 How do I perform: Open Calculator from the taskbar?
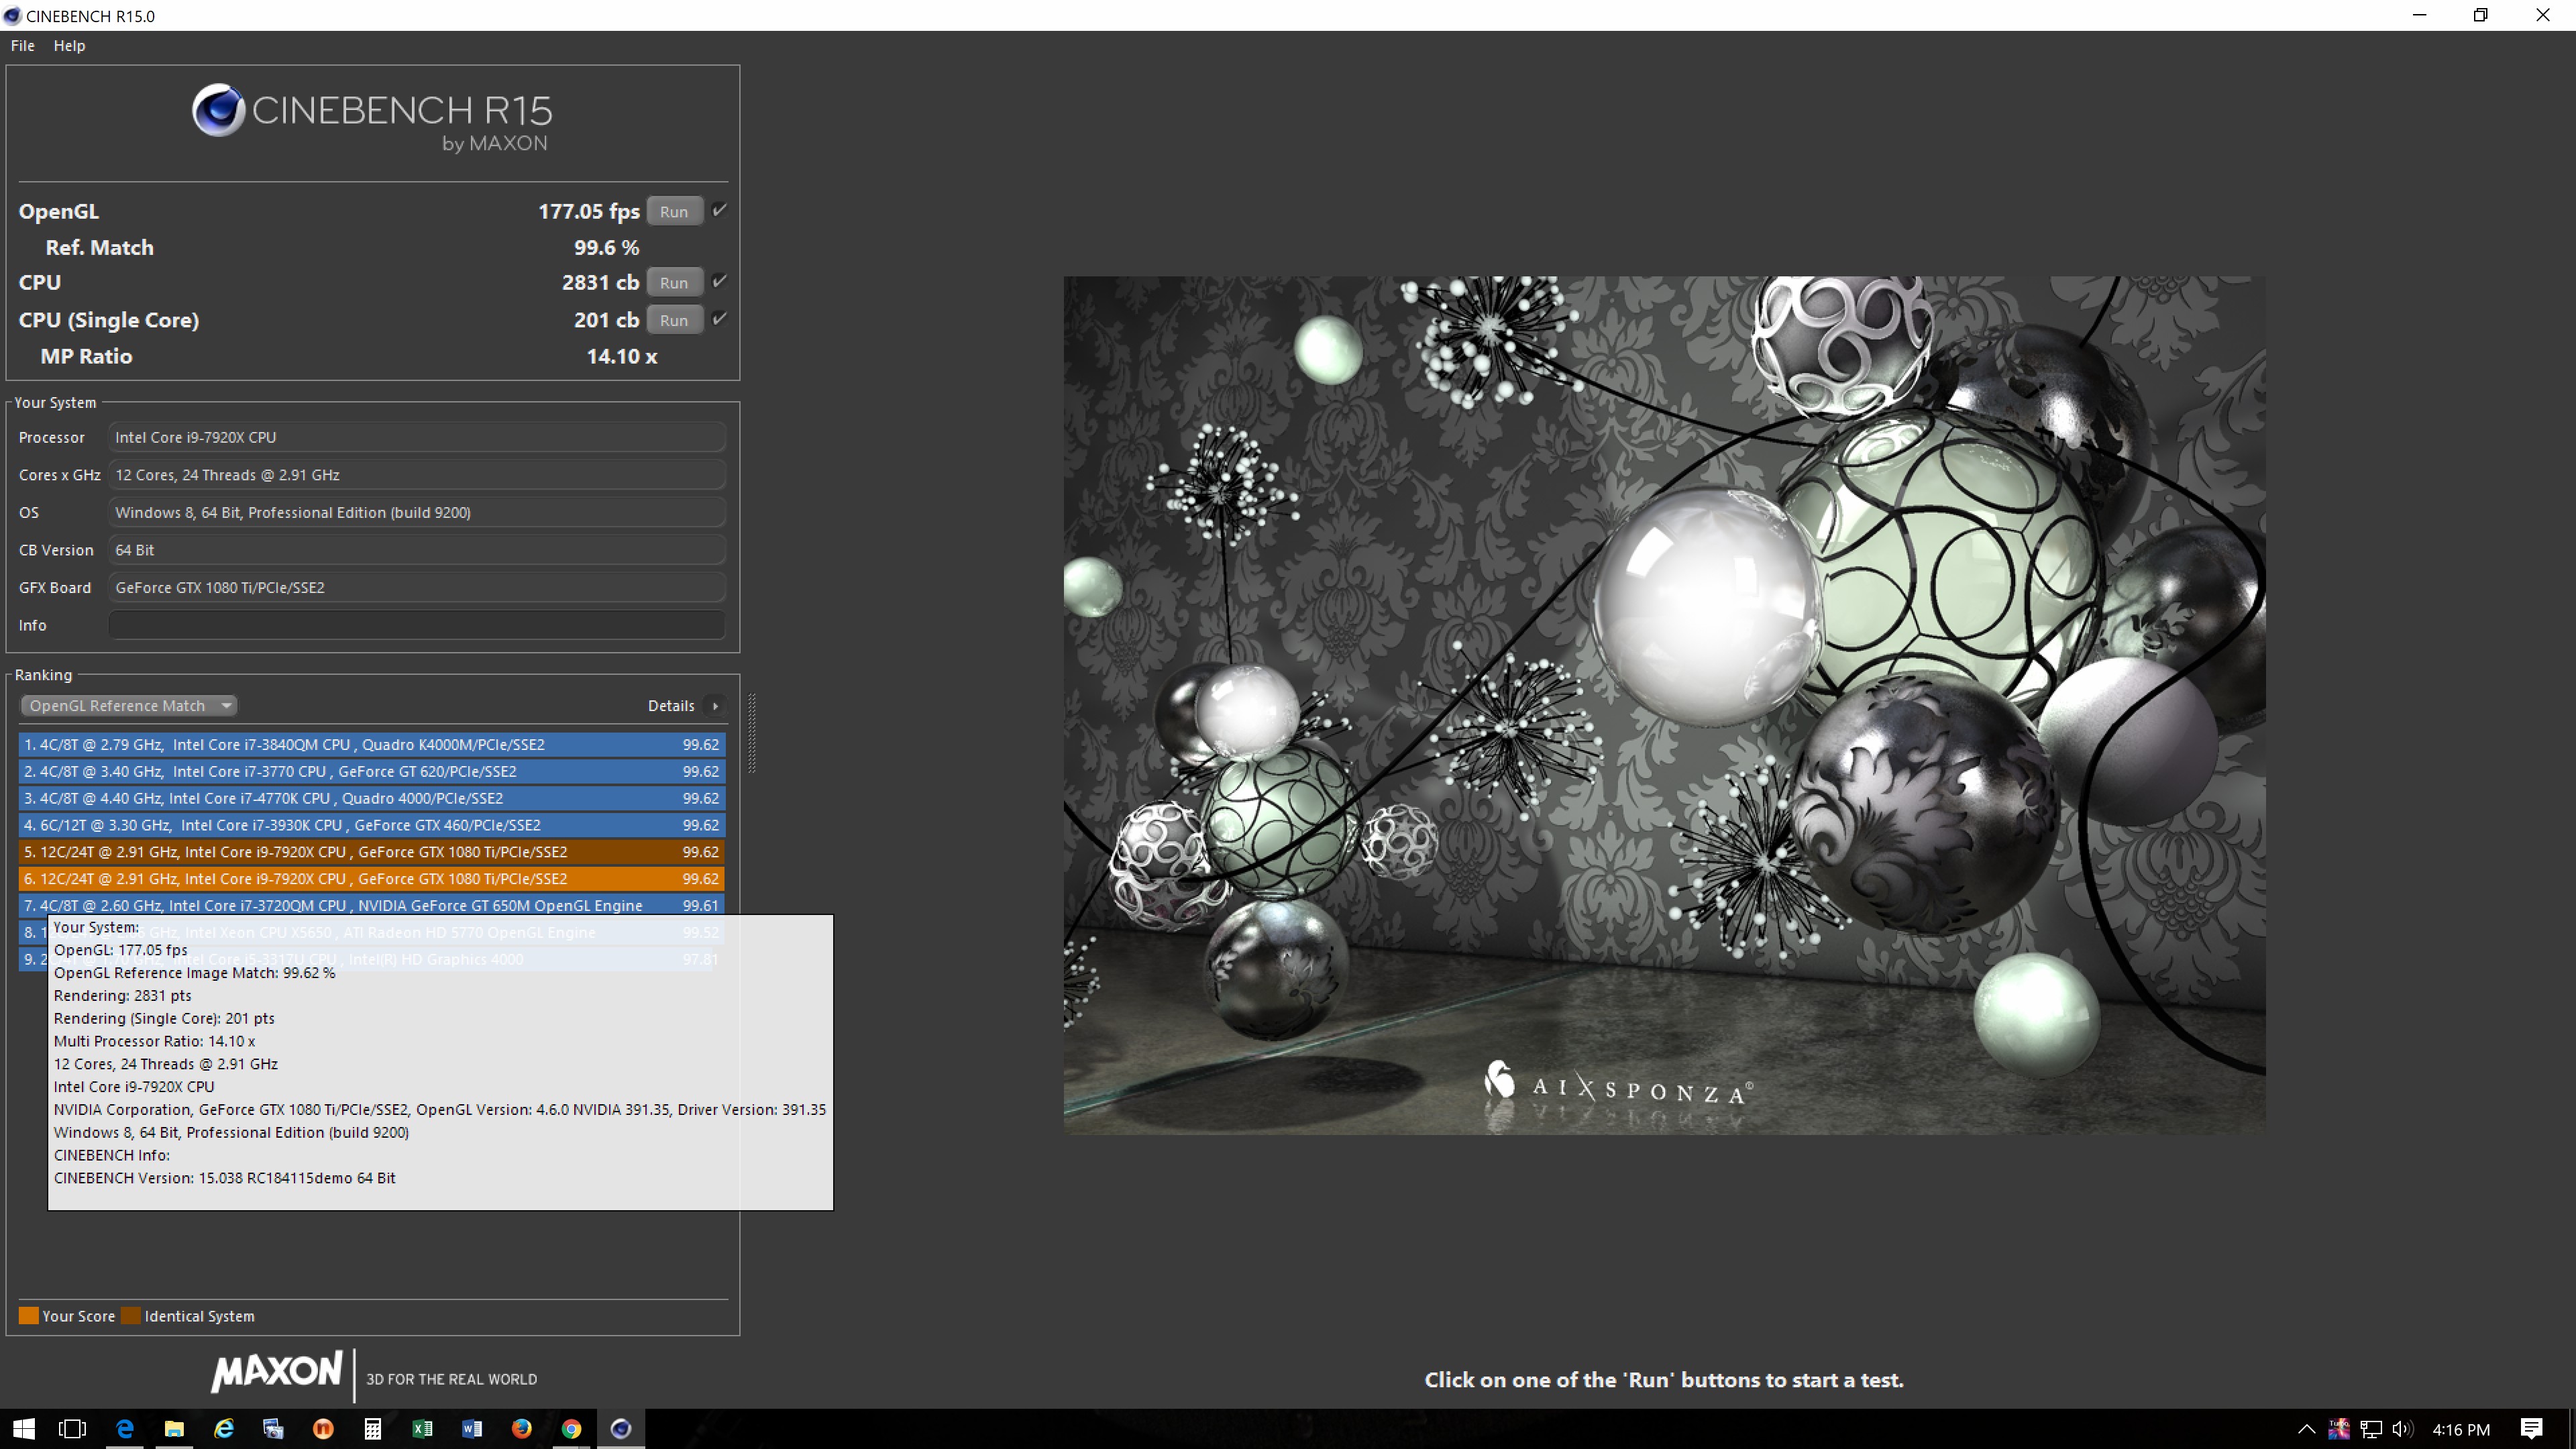coord(373,1428)
